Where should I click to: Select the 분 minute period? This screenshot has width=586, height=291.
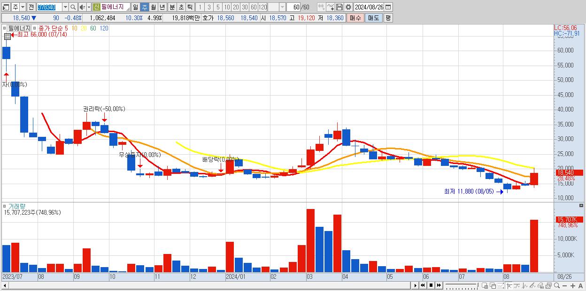(x=172, y=7)
